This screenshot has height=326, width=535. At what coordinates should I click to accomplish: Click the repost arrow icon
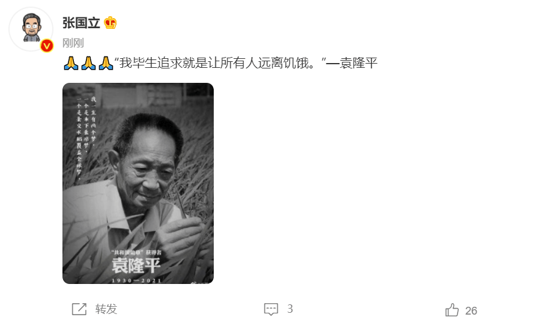click(79, 309)
